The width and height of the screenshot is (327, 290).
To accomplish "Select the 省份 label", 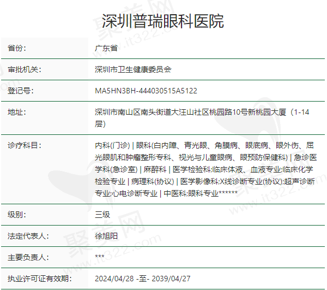I will point(17,48).
